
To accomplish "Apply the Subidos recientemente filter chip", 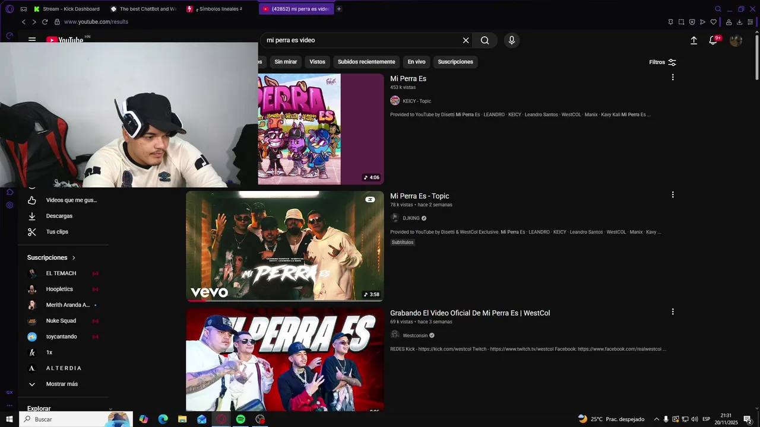I will pos(366,62).
